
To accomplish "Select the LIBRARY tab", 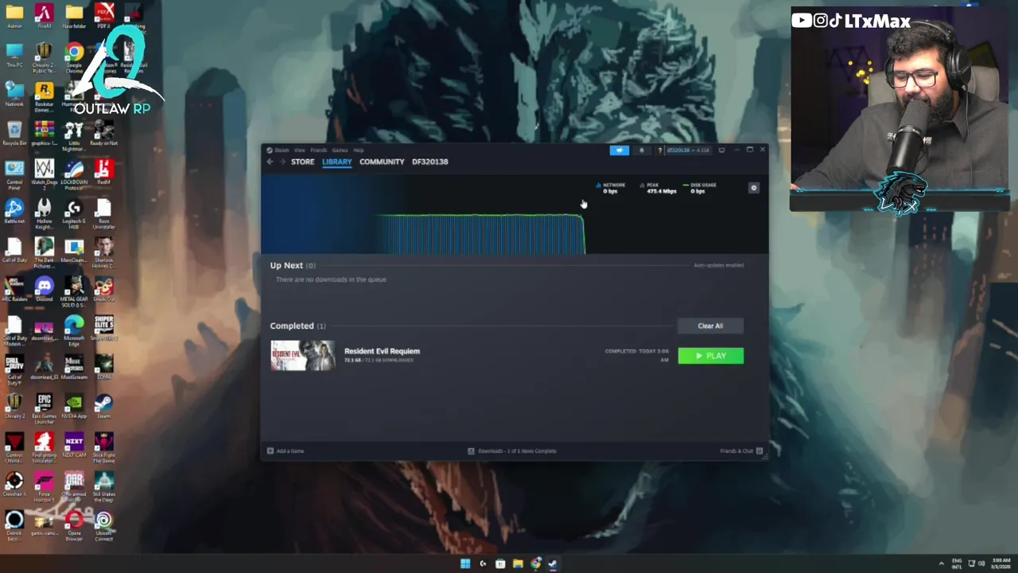I will (x=336, y=162).
